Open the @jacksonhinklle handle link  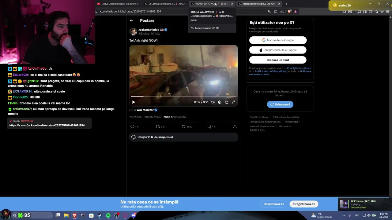[149, 34]
